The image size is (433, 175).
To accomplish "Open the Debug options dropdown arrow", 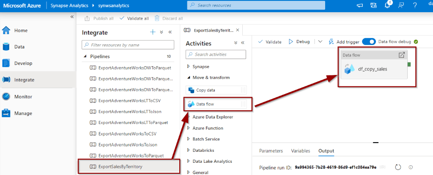I will [x=320, y=42].
